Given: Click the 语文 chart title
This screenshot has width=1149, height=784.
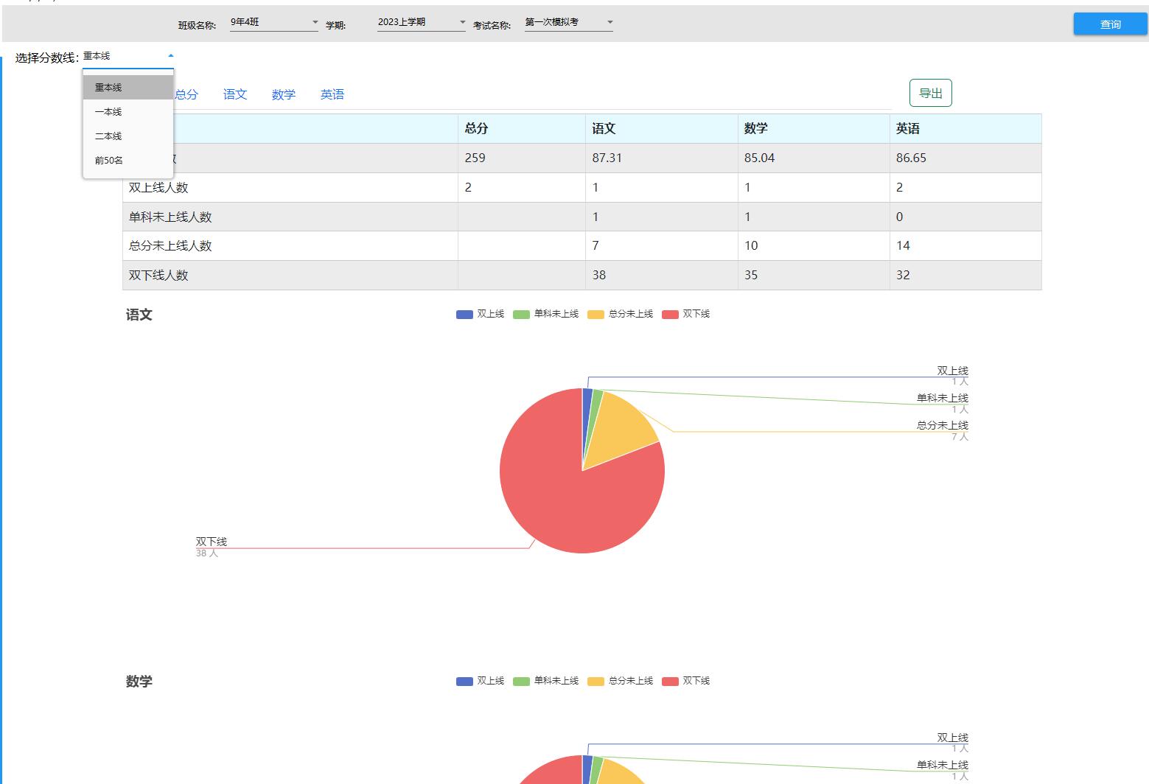Looking at the screenshot, I should tap(139, 315).
